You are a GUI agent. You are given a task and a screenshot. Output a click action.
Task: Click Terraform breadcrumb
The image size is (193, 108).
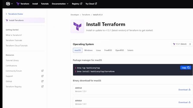click(x=86, y=15)
